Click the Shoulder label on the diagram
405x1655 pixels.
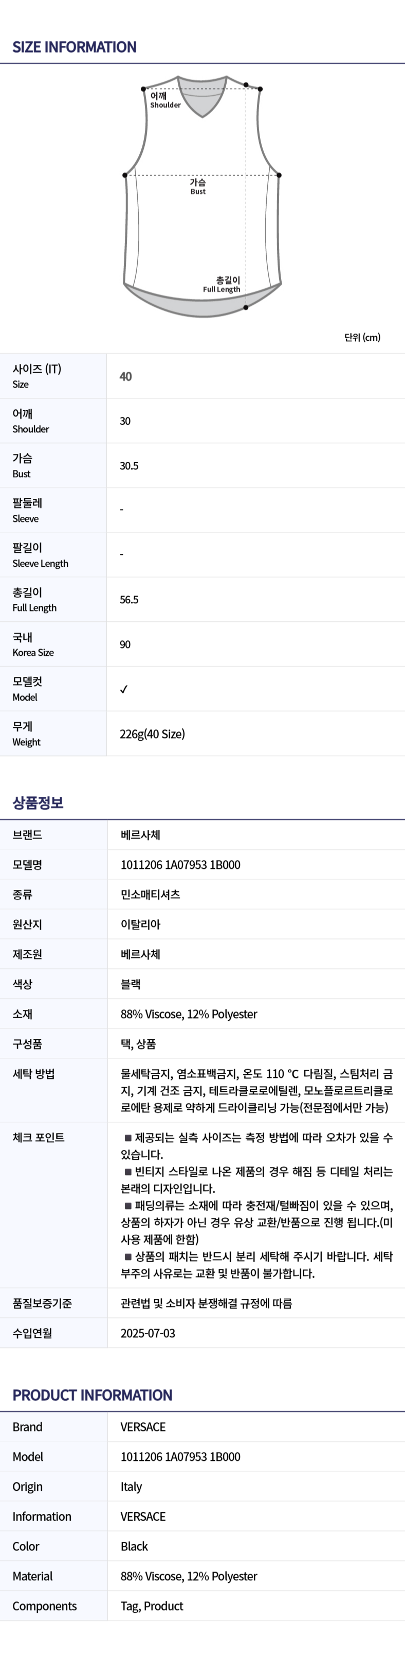(x=165, y=100)
